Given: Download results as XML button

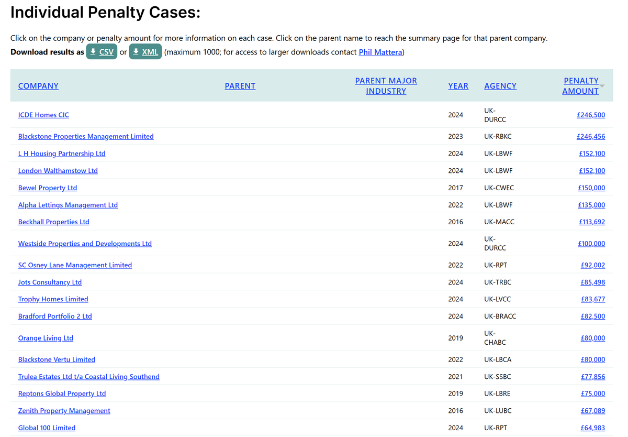Looking at the screenshot, I should pyautogui.click(x=145, y=52).
